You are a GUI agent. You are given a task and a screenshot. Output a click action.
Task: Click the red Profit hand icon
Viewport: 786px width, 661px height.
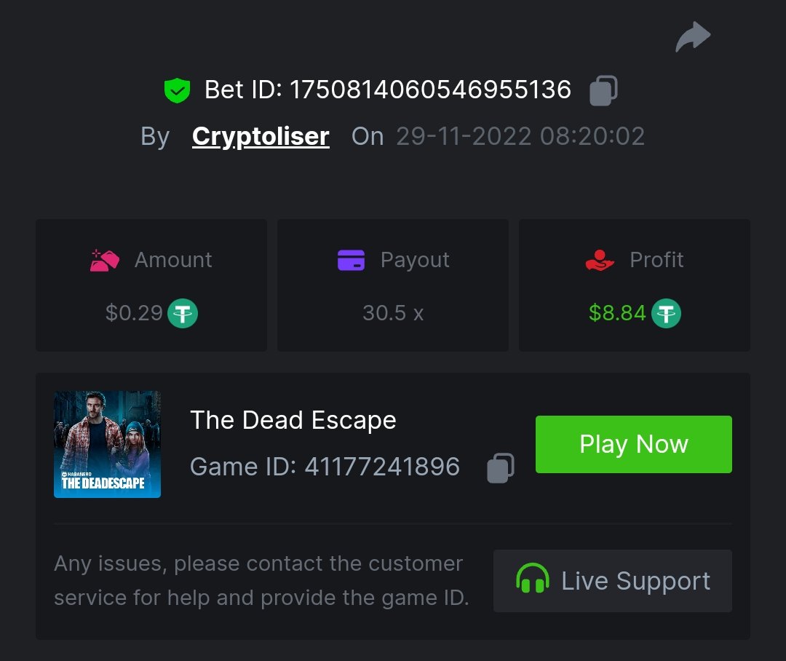click(x=600, y=260)
